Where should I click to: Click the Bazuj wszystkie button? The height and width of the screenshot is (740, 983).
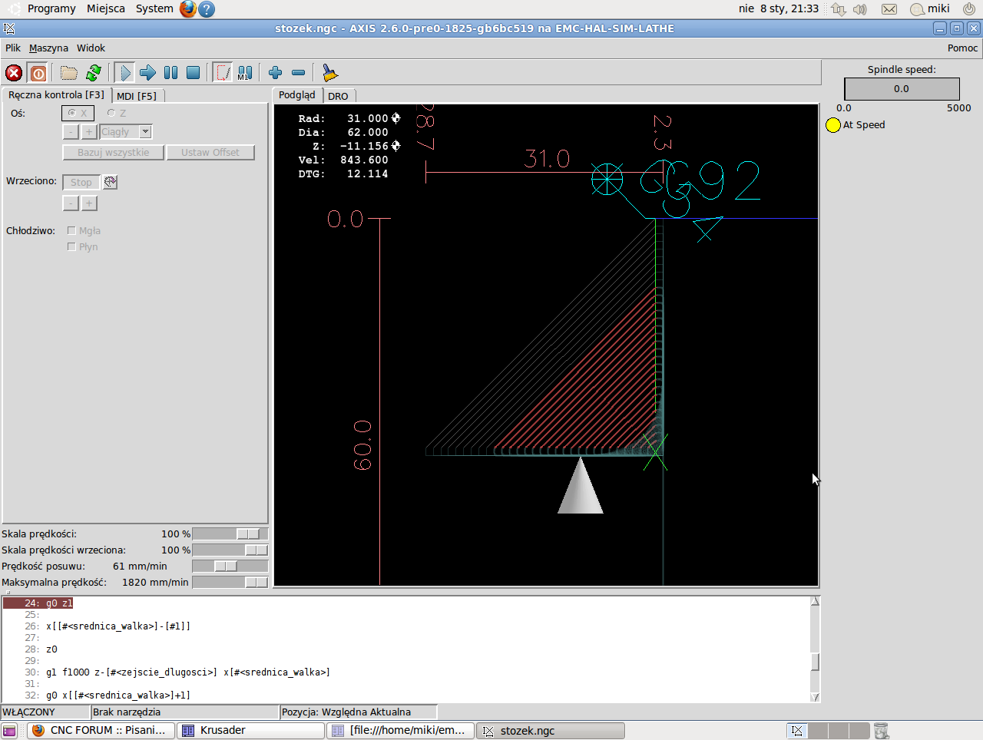113,153
